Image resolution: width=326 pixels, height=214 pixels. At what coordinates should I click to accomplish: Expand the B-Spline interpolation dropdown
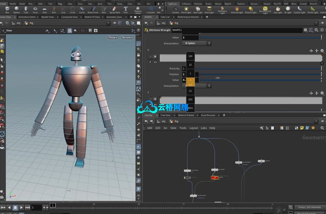tap(196, 43)
